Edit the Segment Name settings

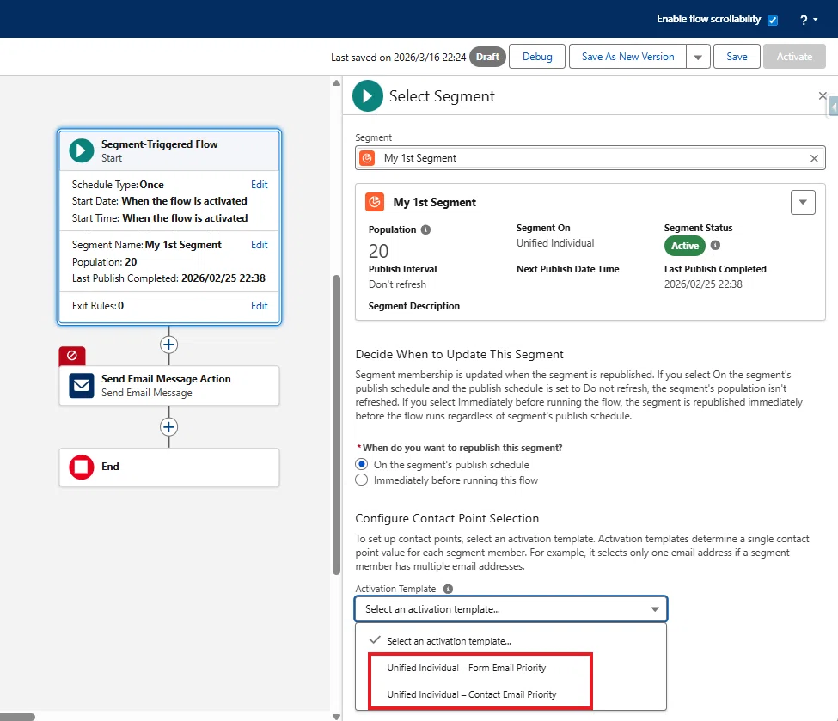point(260,245)
